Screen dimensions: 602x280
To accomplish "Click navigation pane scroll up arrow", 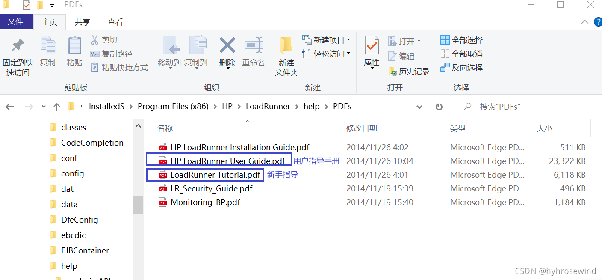I will tap(138, 126).
